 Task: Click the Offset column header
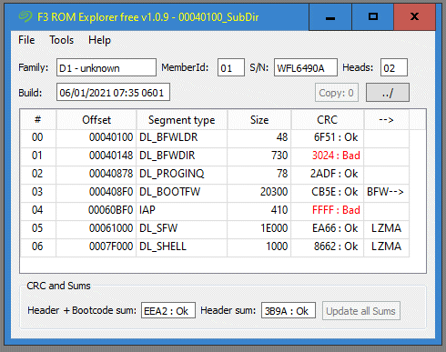coord(96,120)
